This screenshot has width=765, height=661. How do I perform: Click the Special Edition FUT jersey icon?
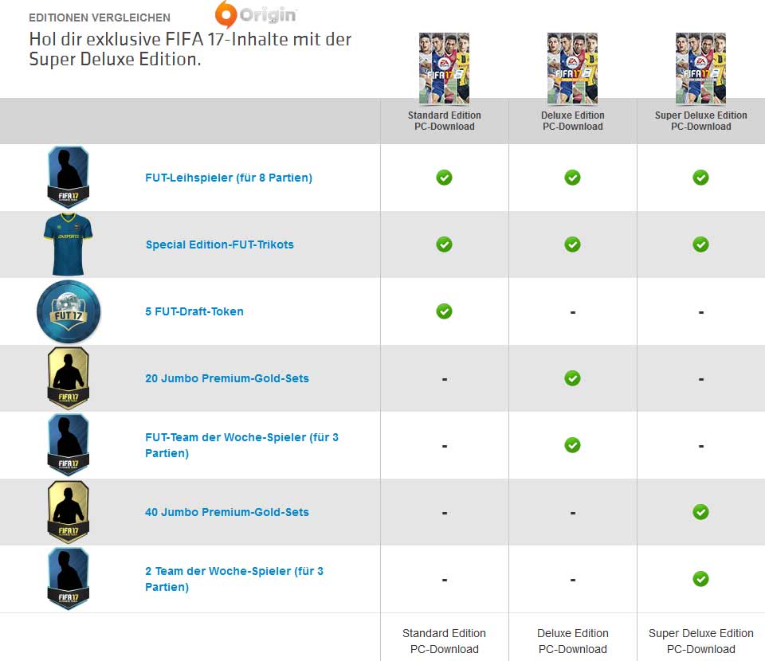pos(68,244)
